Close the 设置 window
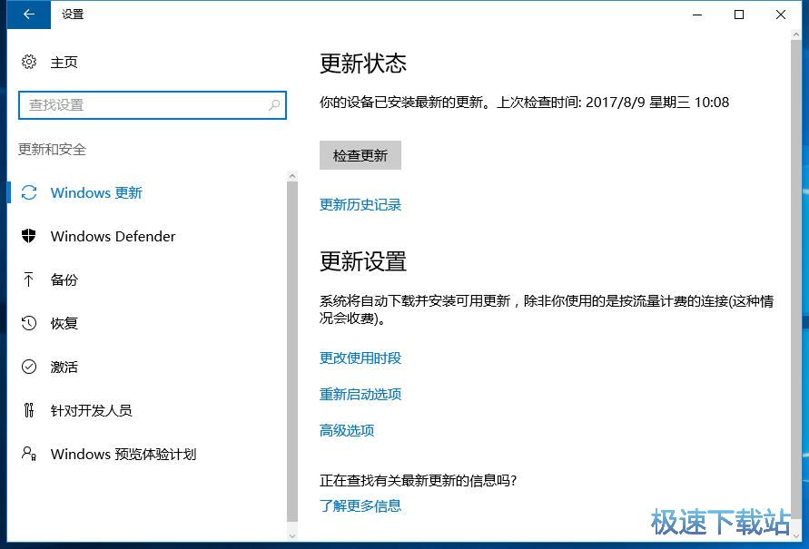Viewport: 809px width, 549px height. click(781, 15)
